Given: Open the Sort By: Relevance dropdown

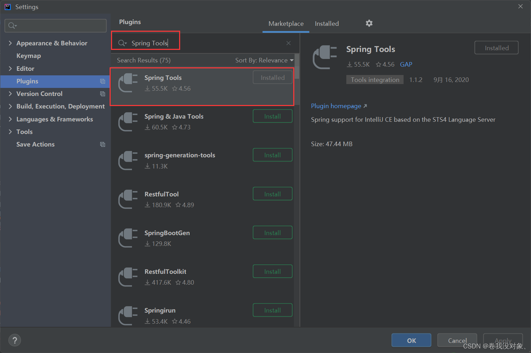Looking at the screenshot, I should (x=264, y=60).
